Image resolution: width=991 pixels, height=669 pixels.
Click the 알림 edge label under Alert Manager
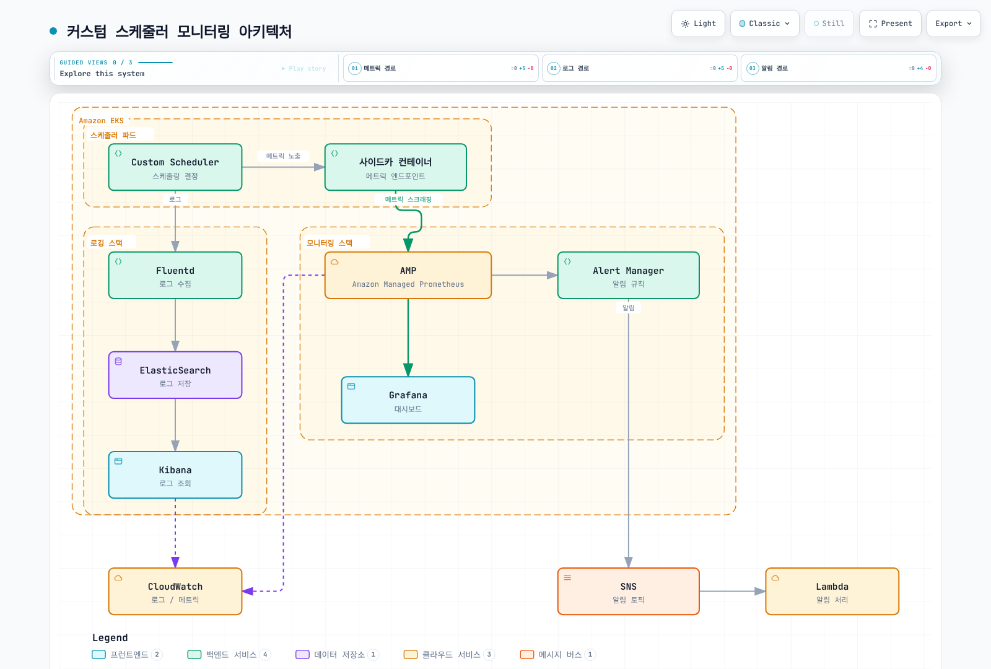pos(629,308)
